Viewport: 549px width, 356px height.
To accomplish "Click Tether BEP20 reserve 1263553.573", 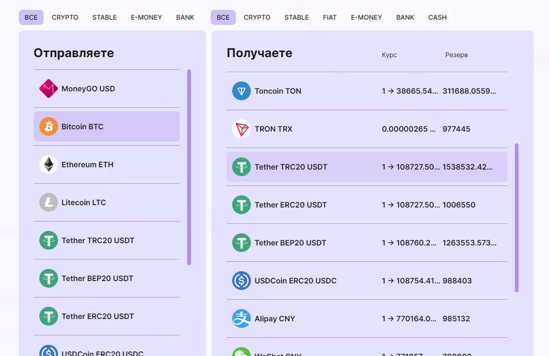I will [x=469, y=243].
